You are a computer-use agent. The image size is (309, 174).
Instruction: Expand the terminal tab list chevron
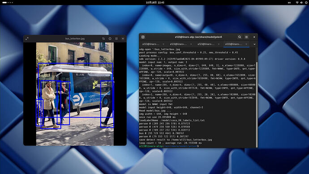coord(254,44)
